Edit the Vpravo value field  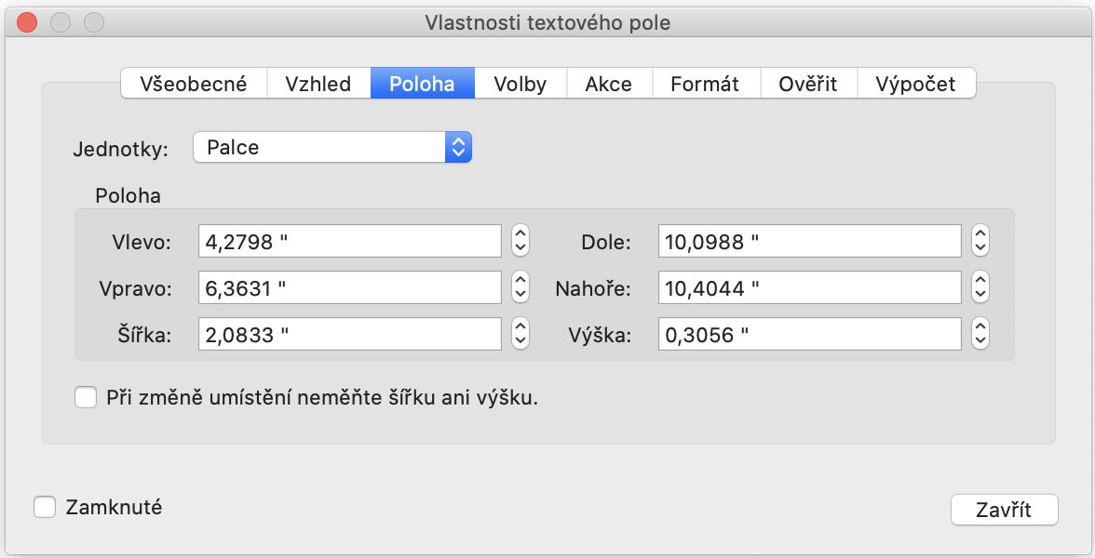[349, 286]
